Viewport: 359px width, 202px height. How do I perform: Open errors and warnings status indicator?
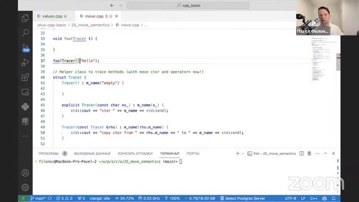tap(64, 198)
